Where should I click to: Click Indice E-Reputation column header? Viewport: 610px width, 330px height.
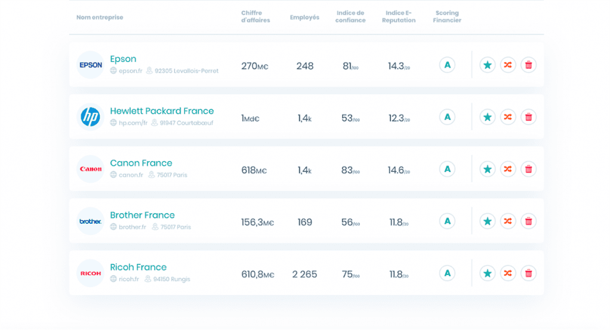pyautogui.click(x=398, y=17)
